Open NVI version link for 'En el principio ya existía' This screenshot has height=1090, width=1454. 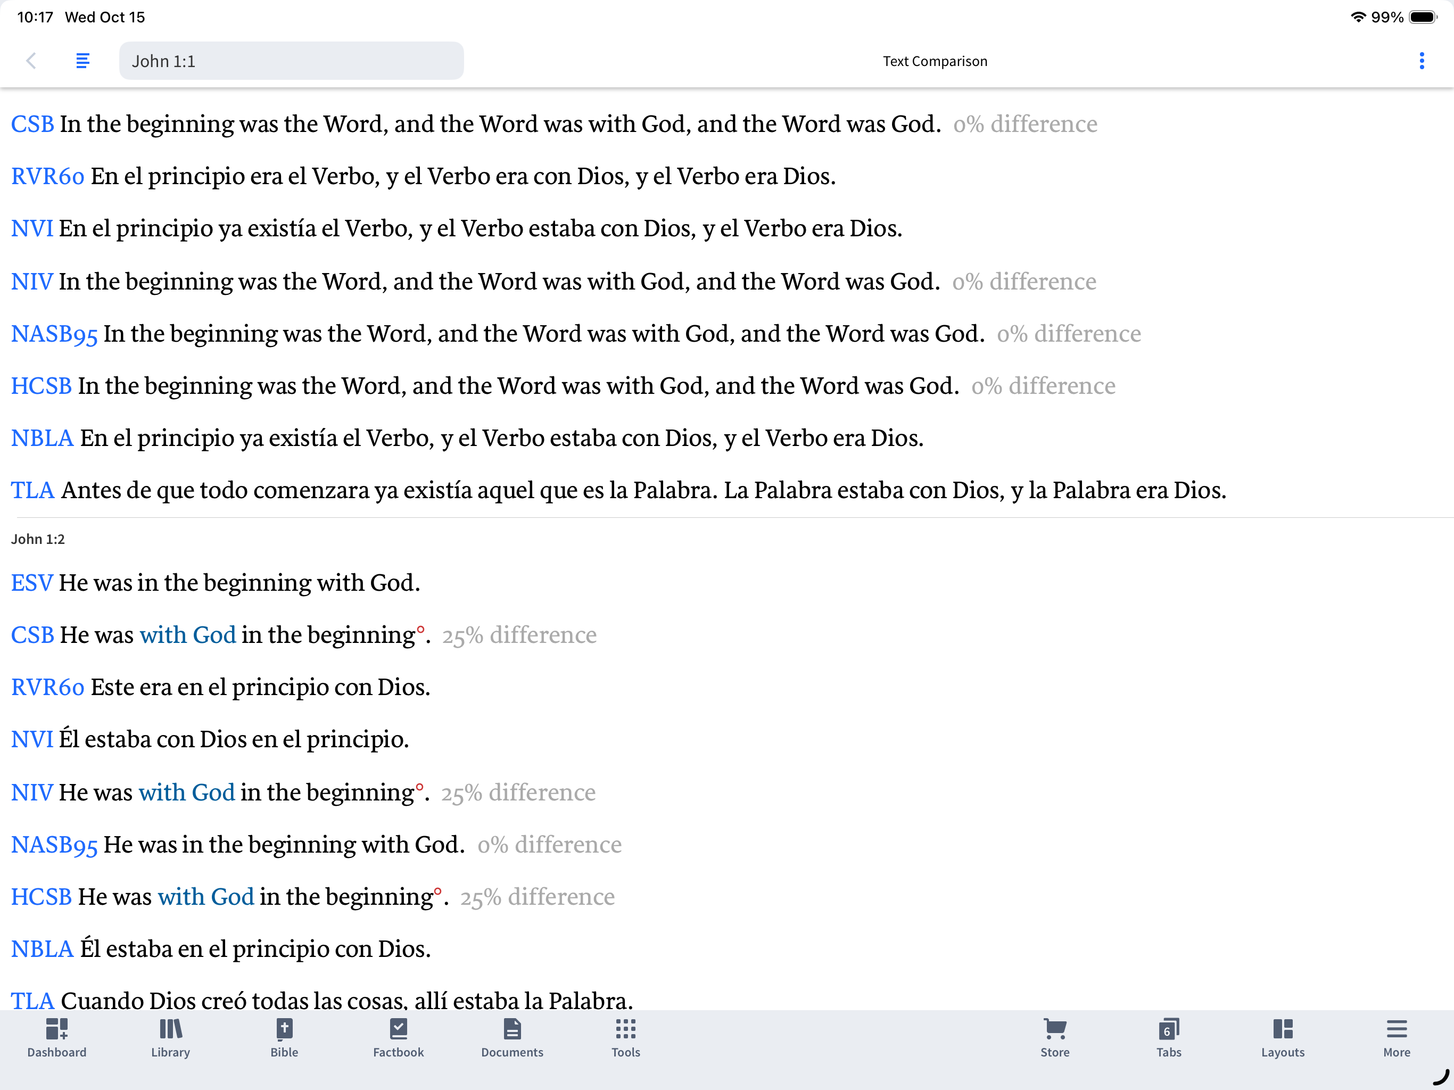31,229
